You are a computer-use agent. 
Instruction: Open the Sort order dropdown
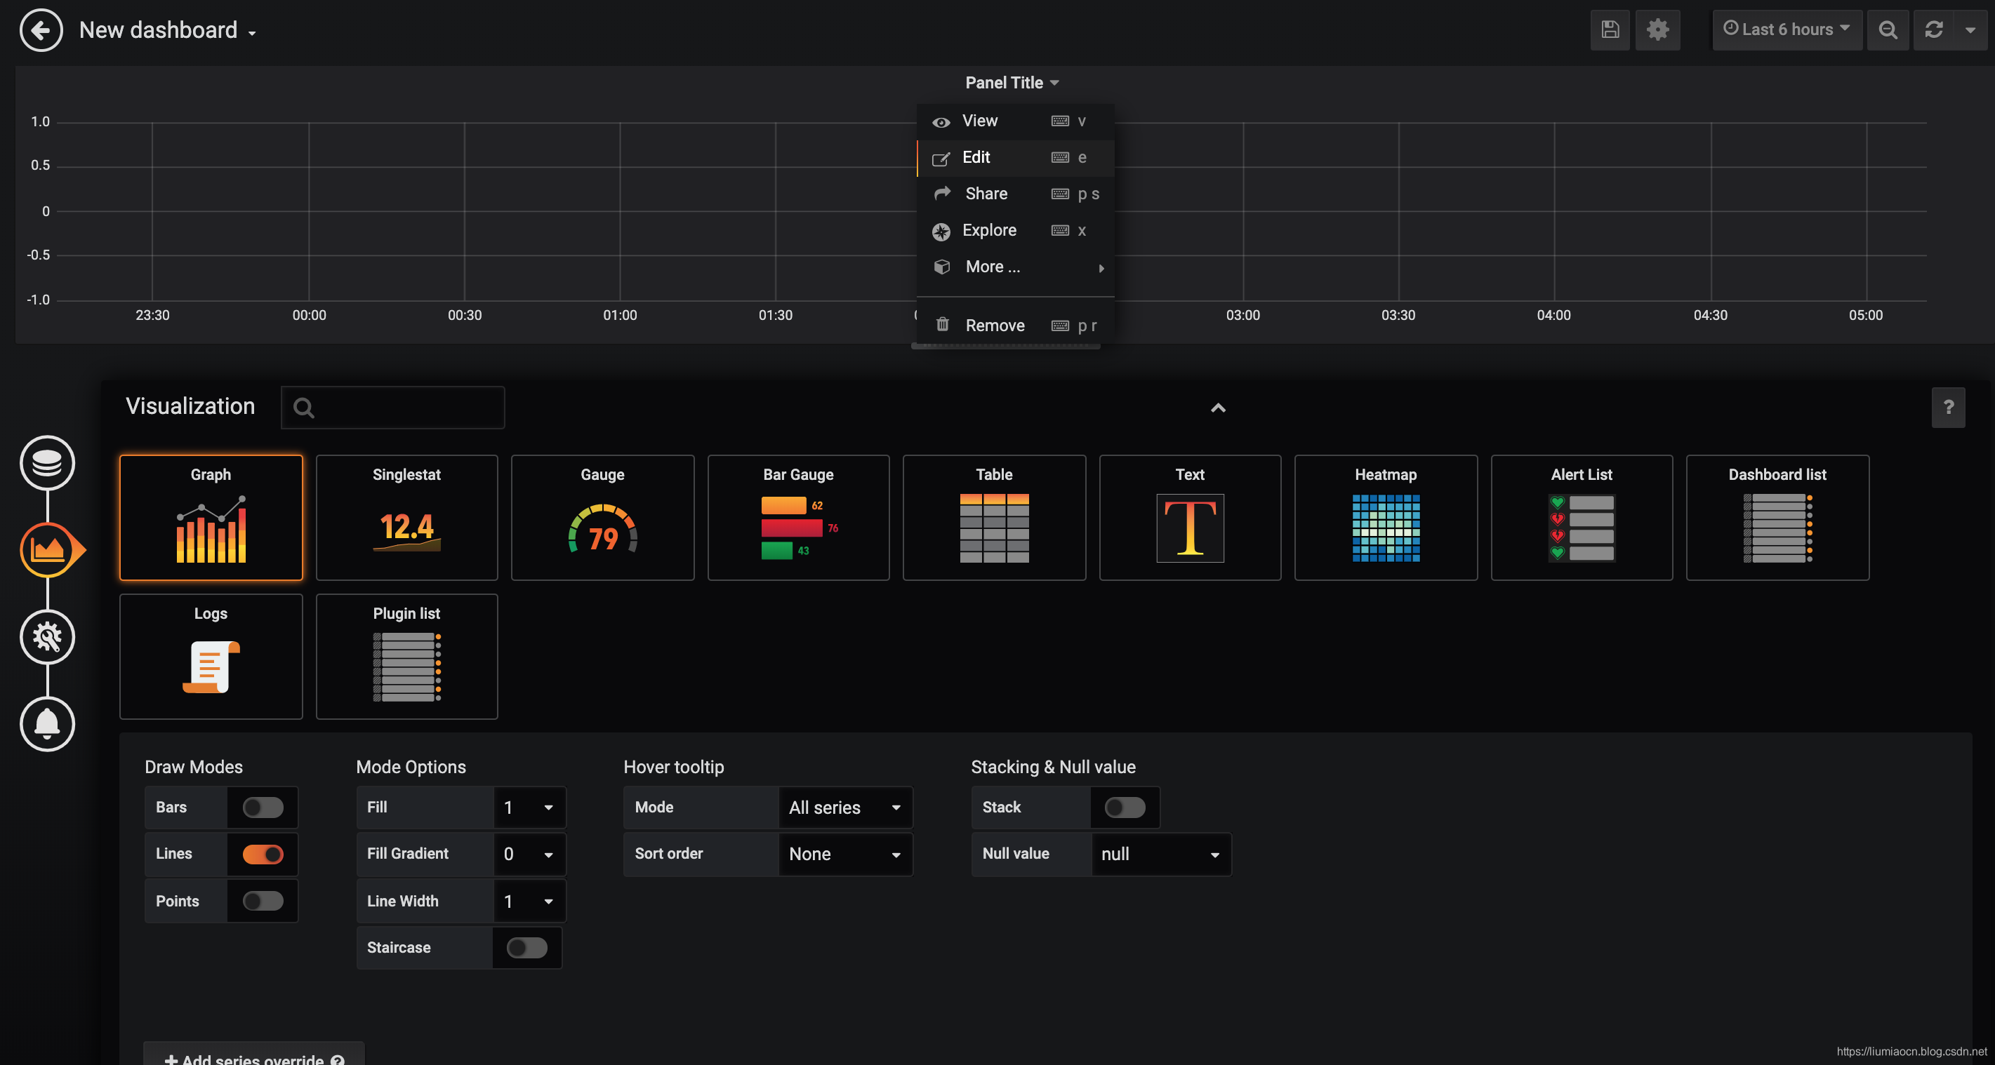pos(843,853)
